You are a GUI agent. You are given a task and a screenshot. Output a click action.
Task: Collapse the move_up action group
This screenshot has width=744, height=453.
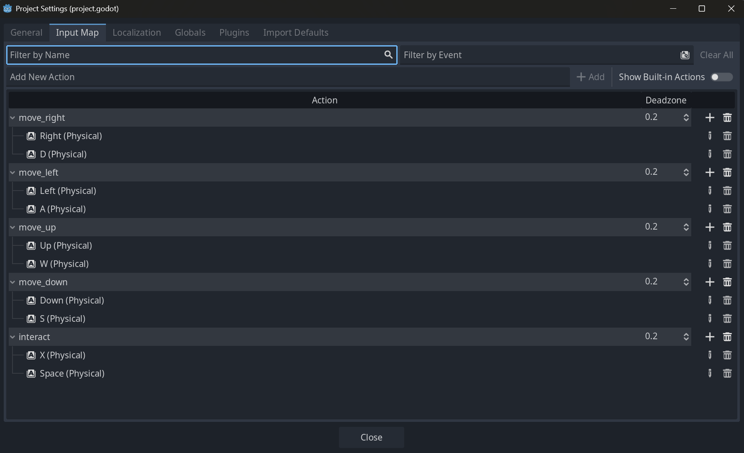point(12,227)
